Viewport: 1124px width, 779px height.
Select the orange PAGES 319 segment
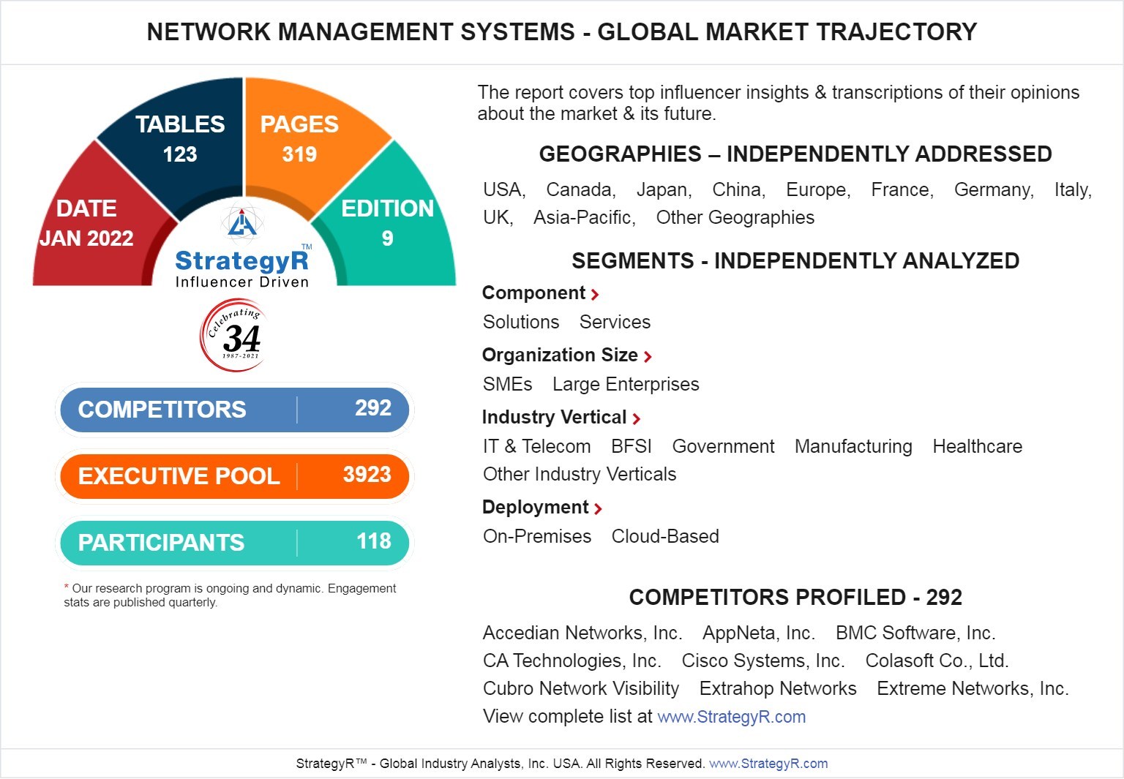coord(300,139)
